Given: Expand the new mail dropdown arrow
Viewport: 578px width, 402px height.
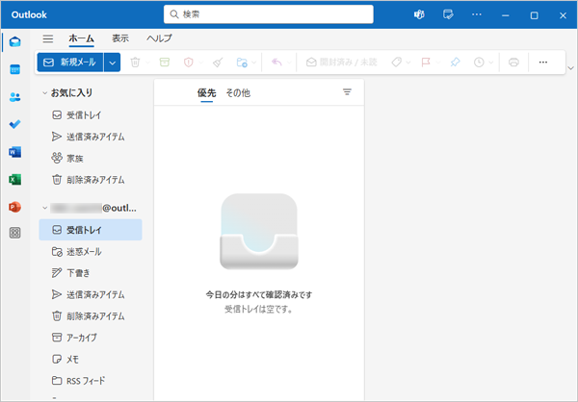Looking at the screenshot, I should click(x=112, y=63).
